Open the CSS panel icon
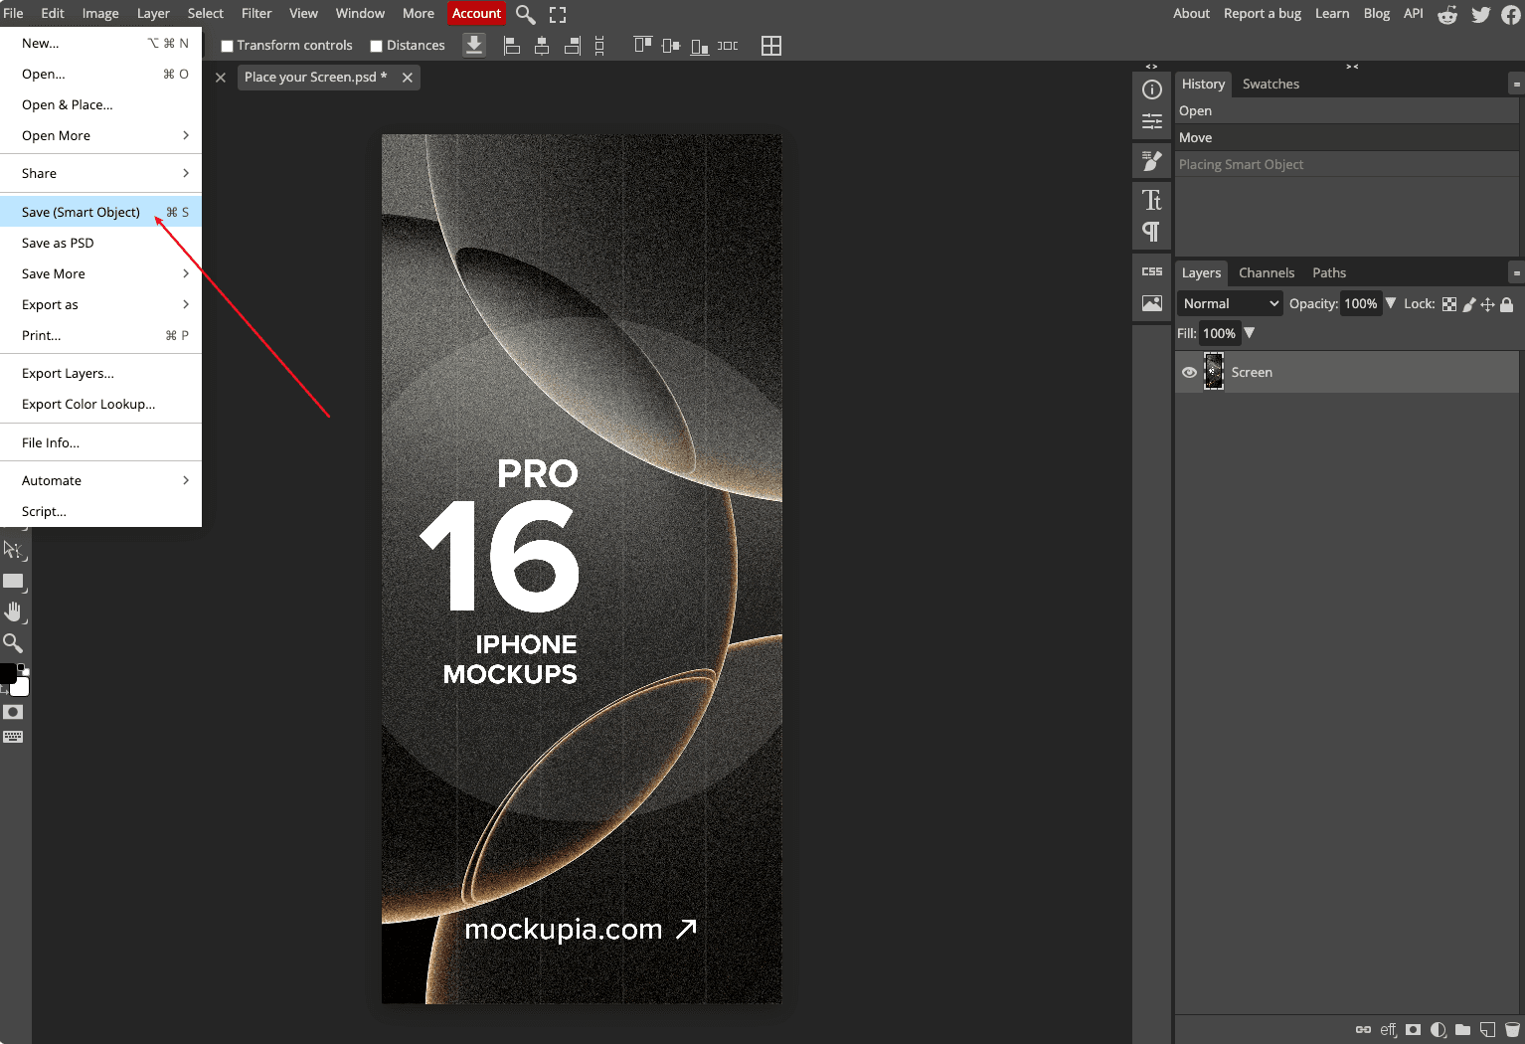 coord(1151,271)
